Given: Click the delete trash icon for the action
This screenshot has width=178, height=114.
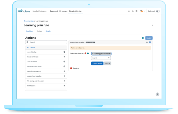Looking at the screenshot, I should [x=150, y=42].
